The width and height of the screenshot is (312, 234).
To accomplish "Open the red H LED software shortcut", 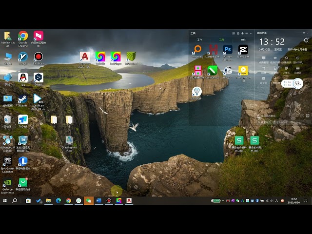I will (x=213, y=50).
